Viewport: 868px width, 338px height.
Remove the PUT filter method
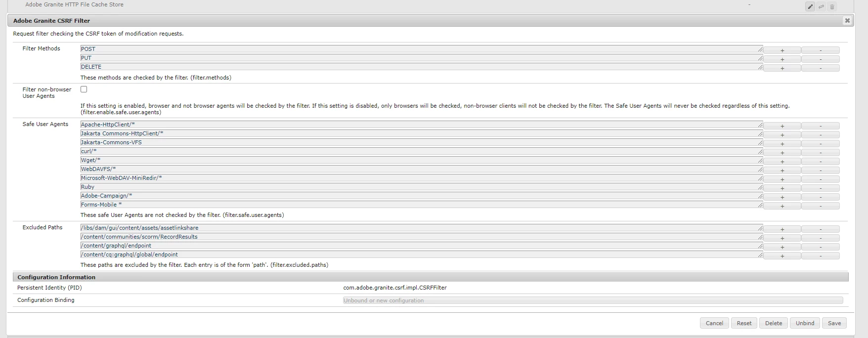coord(821,59)
